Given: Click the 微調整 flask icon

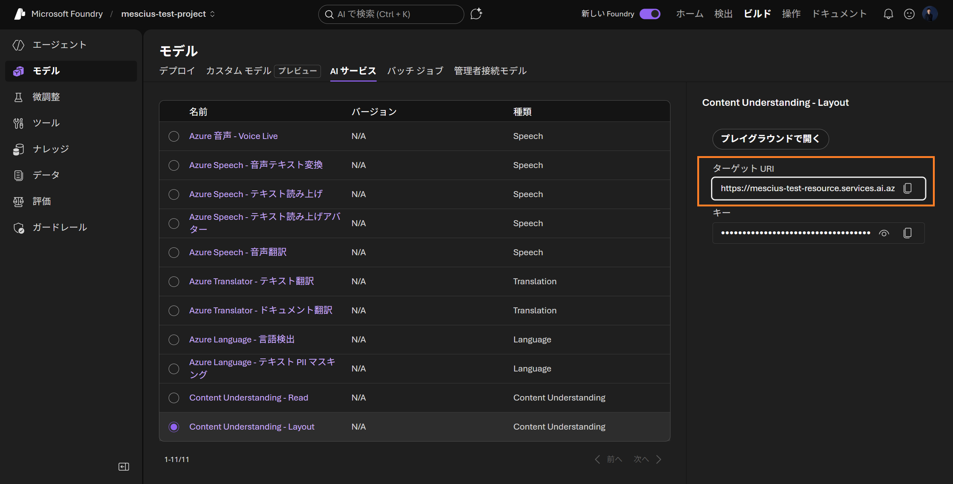Looking at the screenshot, I should click(x=18, y=97).
